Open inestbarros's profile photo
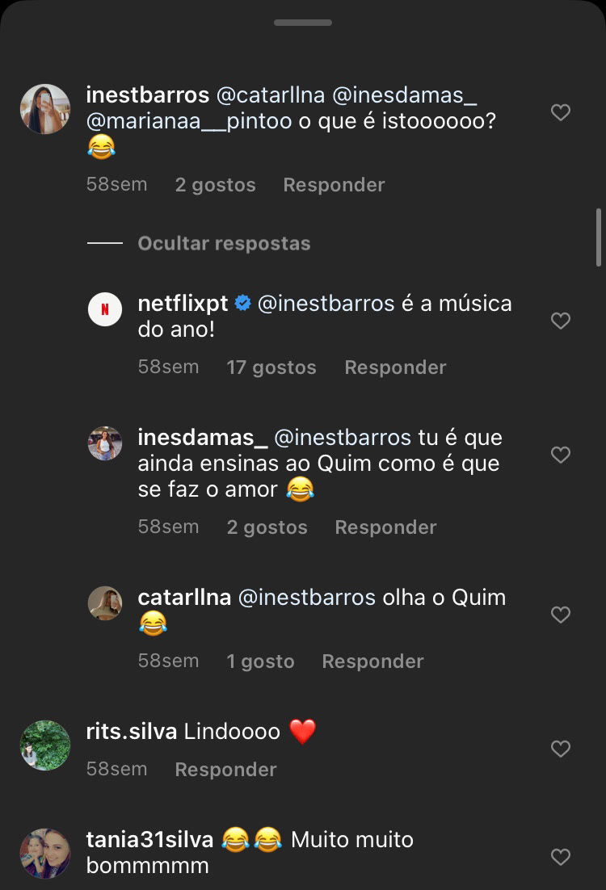Viewport: 606px width, 890px height. (x=45, y=109)
